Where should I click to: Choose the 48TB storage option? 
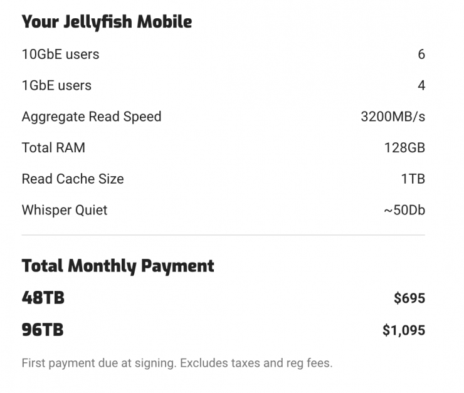point(43,298)
